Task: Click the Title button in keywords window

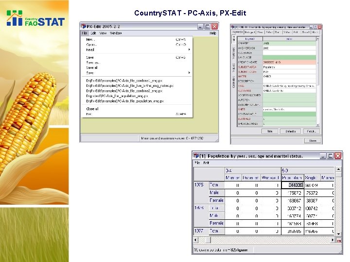Action: tap(270, 131)
